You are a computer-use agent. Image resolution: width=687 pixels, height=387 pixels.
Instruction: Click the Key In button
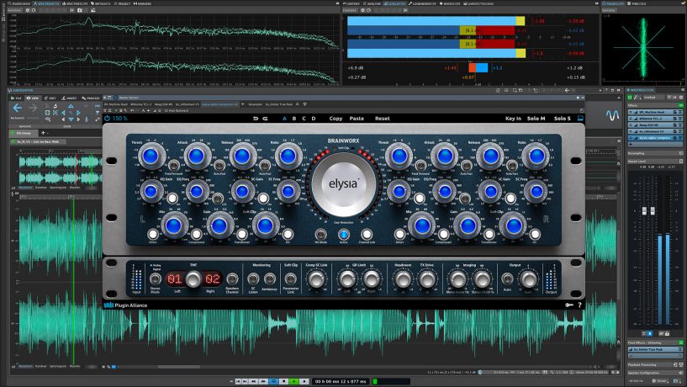coord(513,119)
